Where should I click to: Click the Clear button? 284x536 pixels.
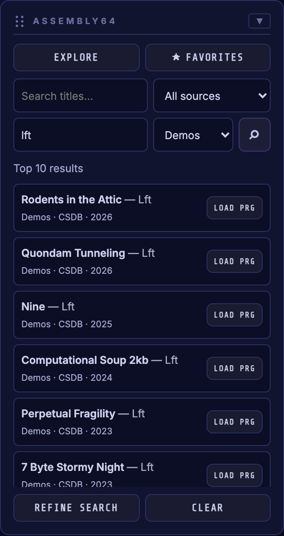tap(208, 508)
